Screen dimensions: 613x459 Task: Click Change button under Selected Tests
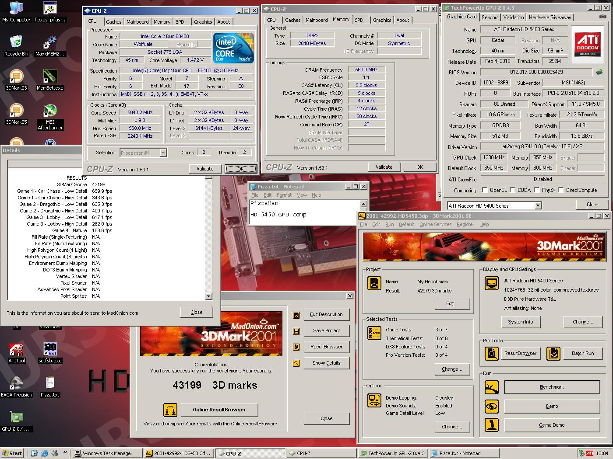[452, 369]
